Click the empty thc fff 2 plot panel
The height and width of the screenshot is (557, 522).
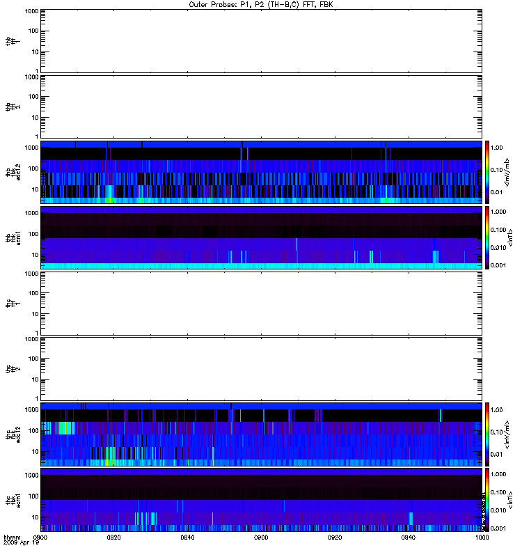tap(261, 369)
